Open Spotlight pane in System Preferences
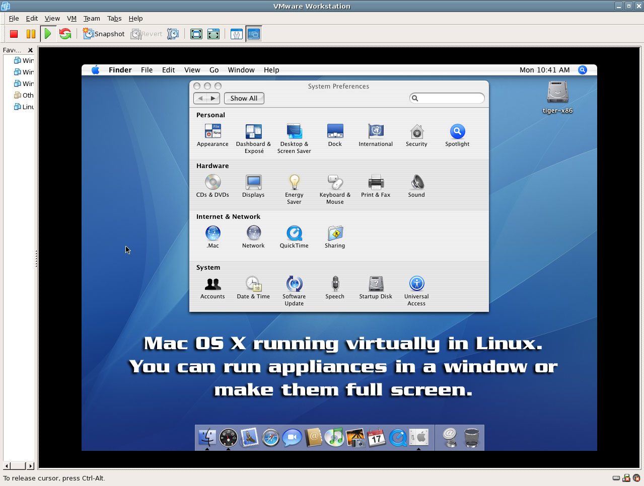The height and width of the screenshot is (486, 644). click(x=457, y=136)
